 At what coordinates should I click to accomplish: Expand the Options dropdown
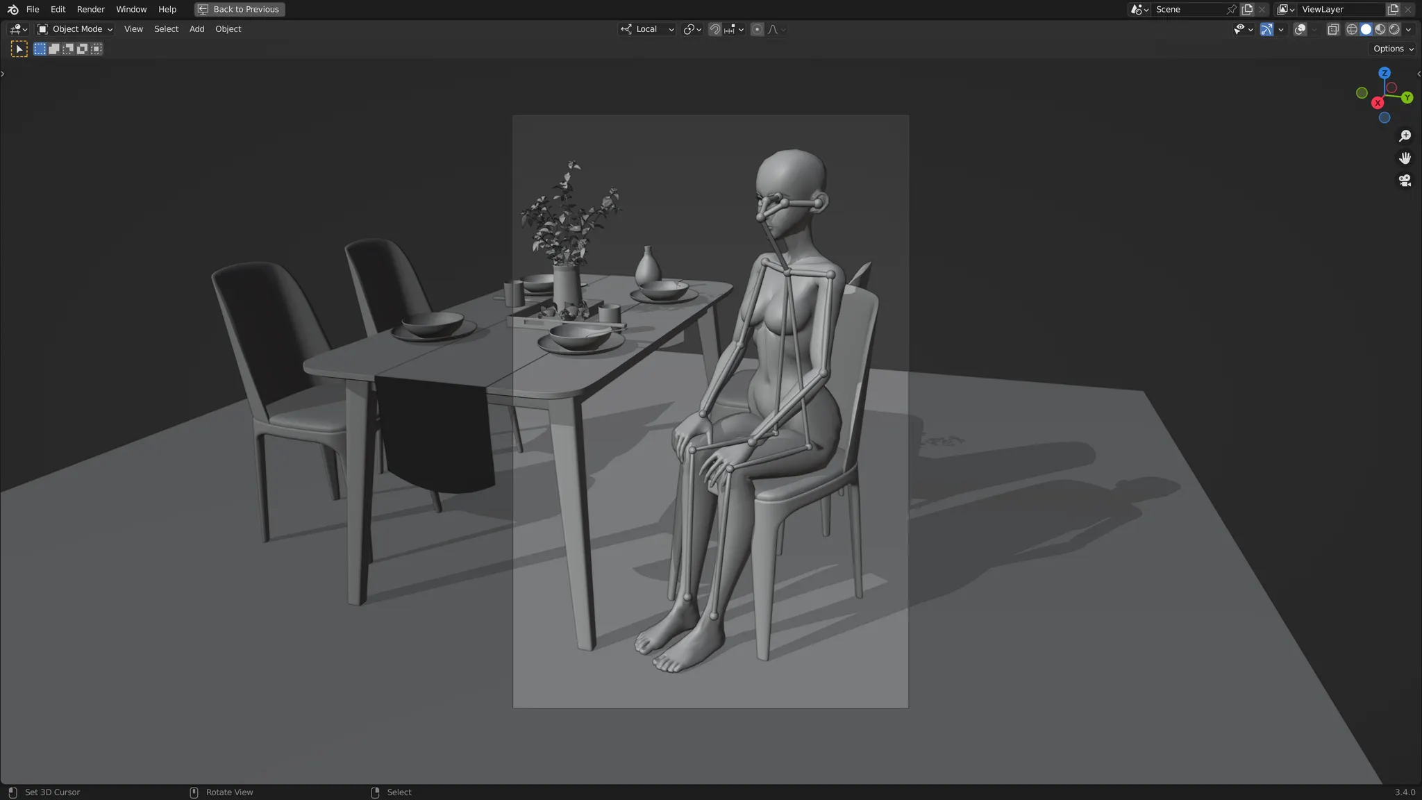1393,49
